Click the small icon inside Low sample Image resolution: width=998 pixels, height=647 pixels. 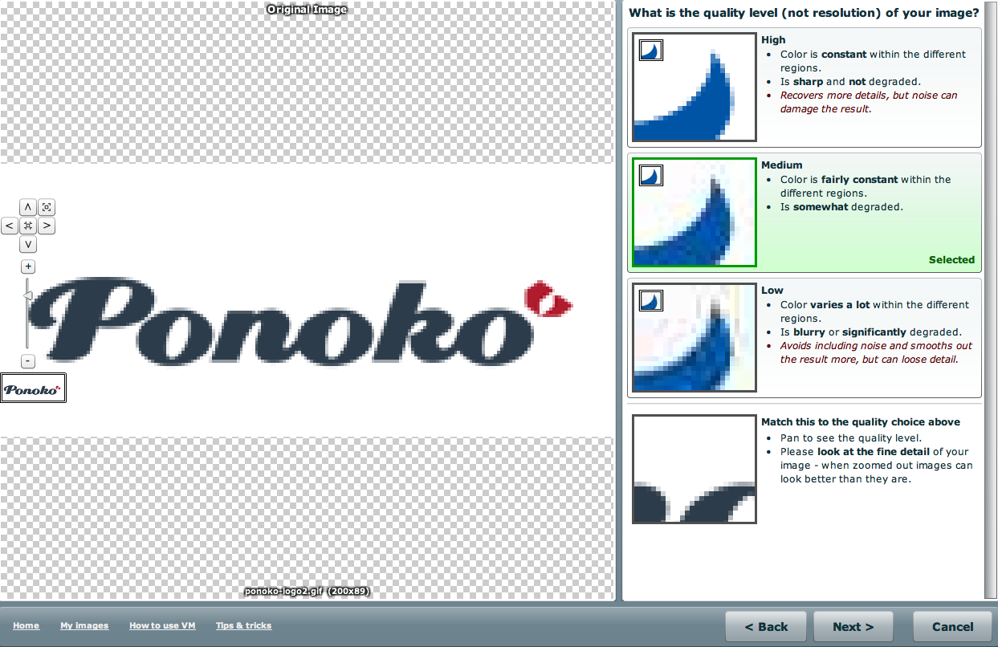click(x=650, y=300)
